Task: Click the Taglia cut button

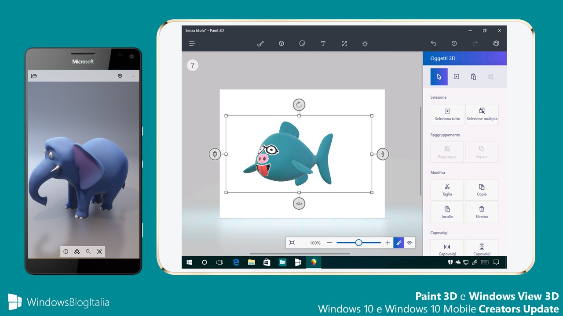Action: pos(447,190)
